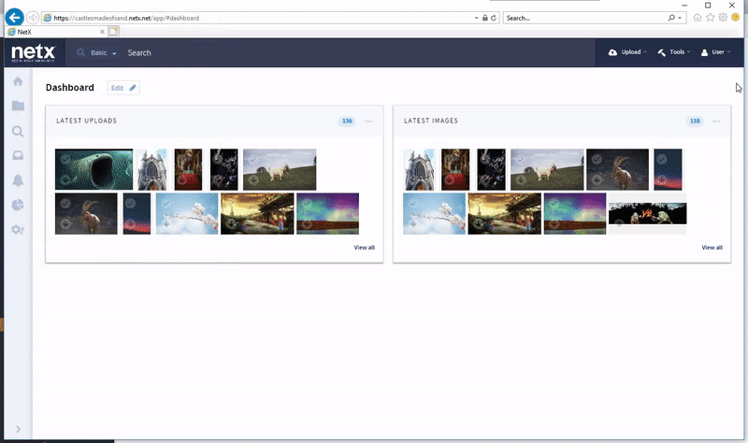Open the reports pie chart icon

[18, 205]
